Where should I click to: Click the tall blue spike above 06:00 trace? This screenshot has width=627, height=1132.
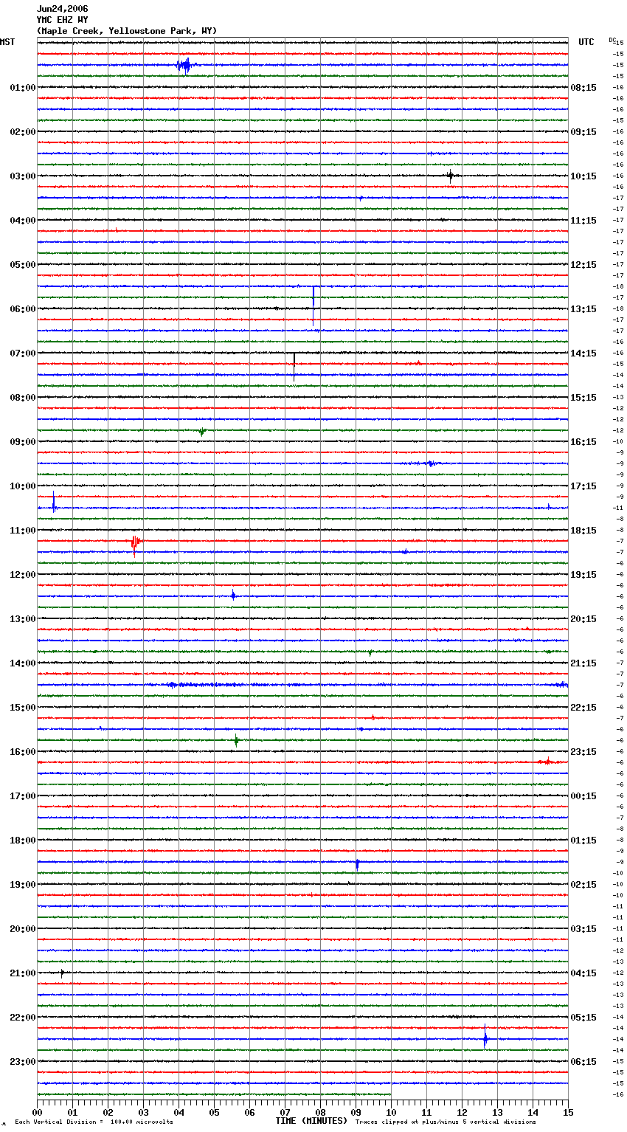[x=313, y=305]
